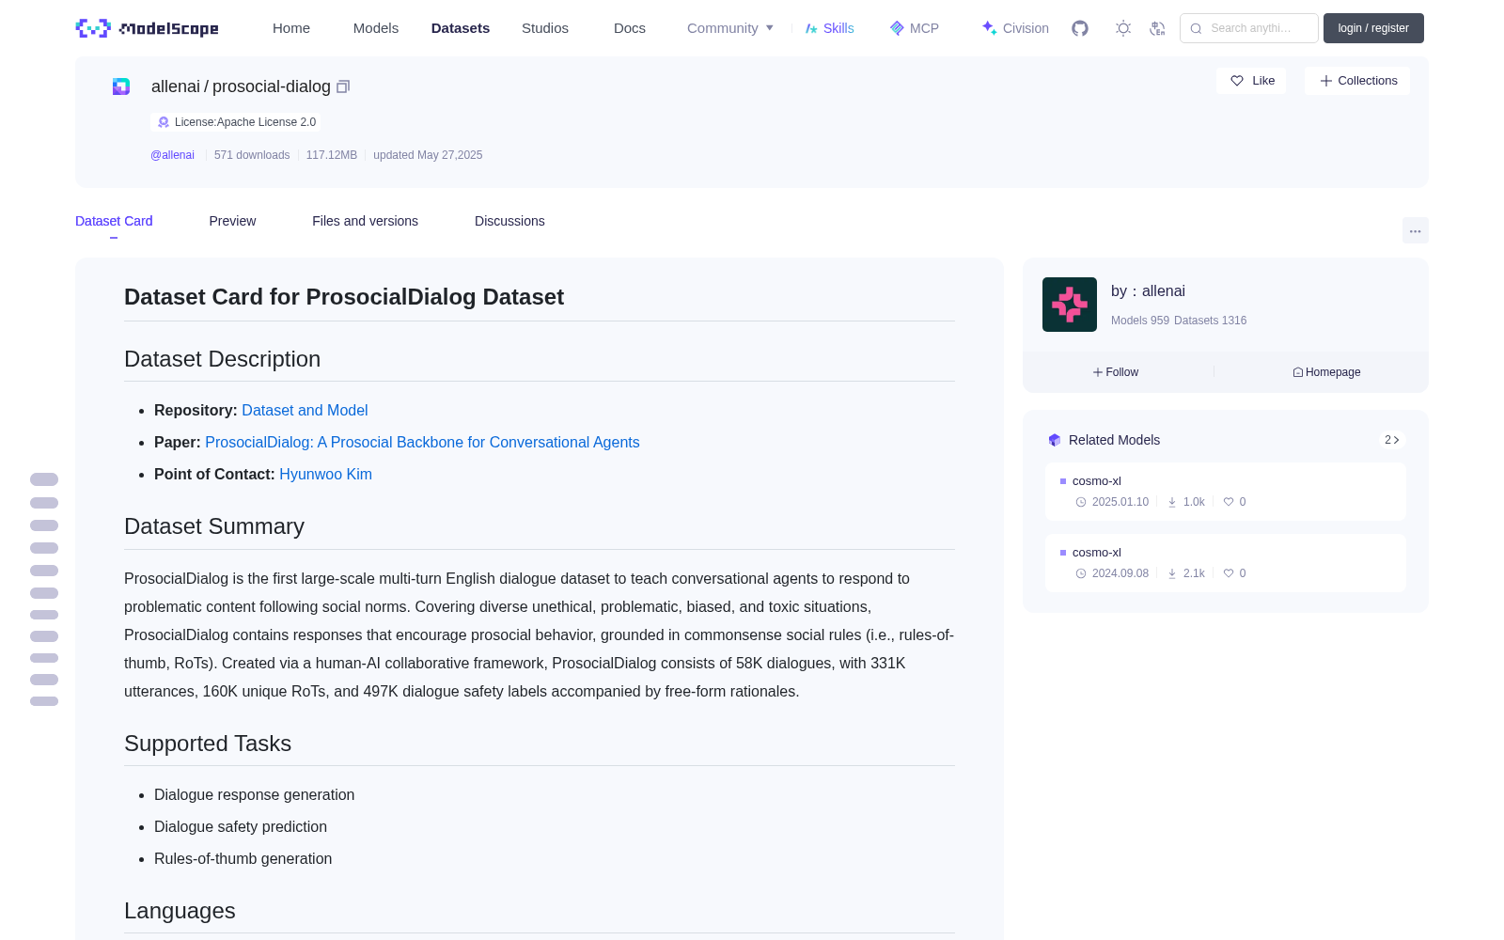
Task: View the Discussions tab
Action: pos(509,221)
